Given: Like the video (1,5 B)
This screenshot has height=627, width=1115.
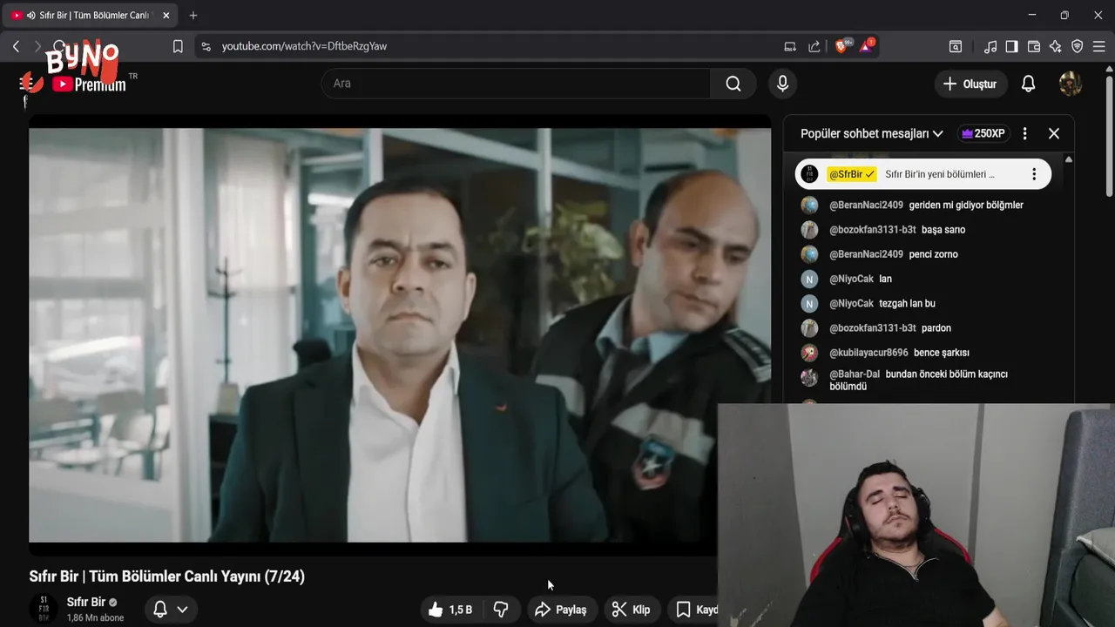Looking at the screenshot, I should point(449,610).
